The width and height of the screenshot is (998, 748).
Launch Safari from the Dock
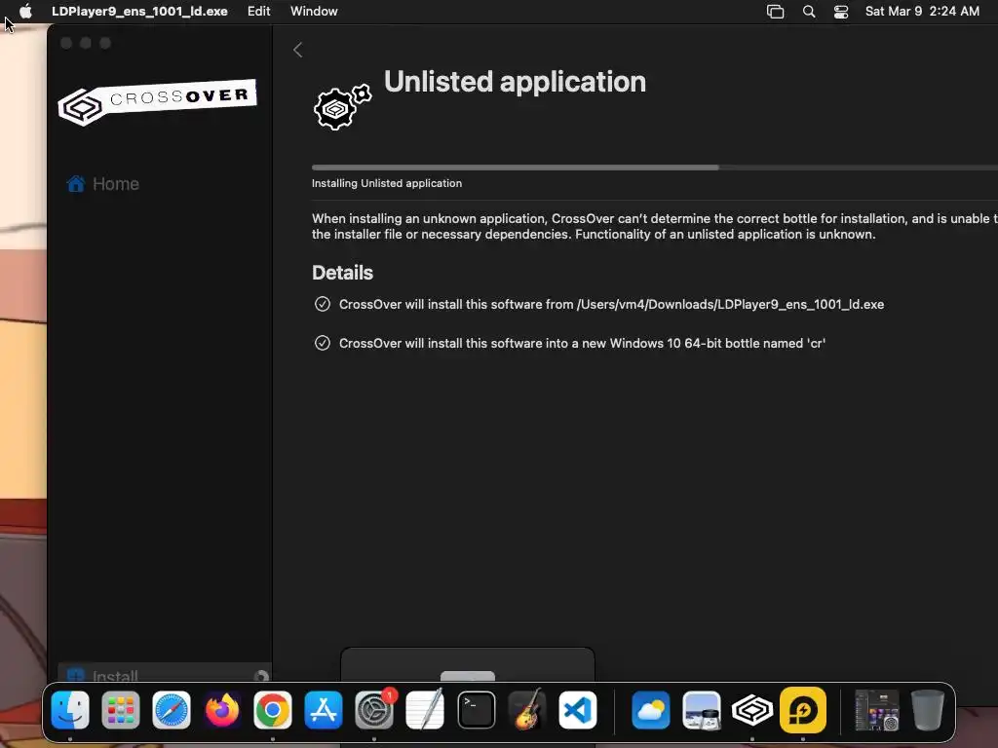click(x=172, y=710)
